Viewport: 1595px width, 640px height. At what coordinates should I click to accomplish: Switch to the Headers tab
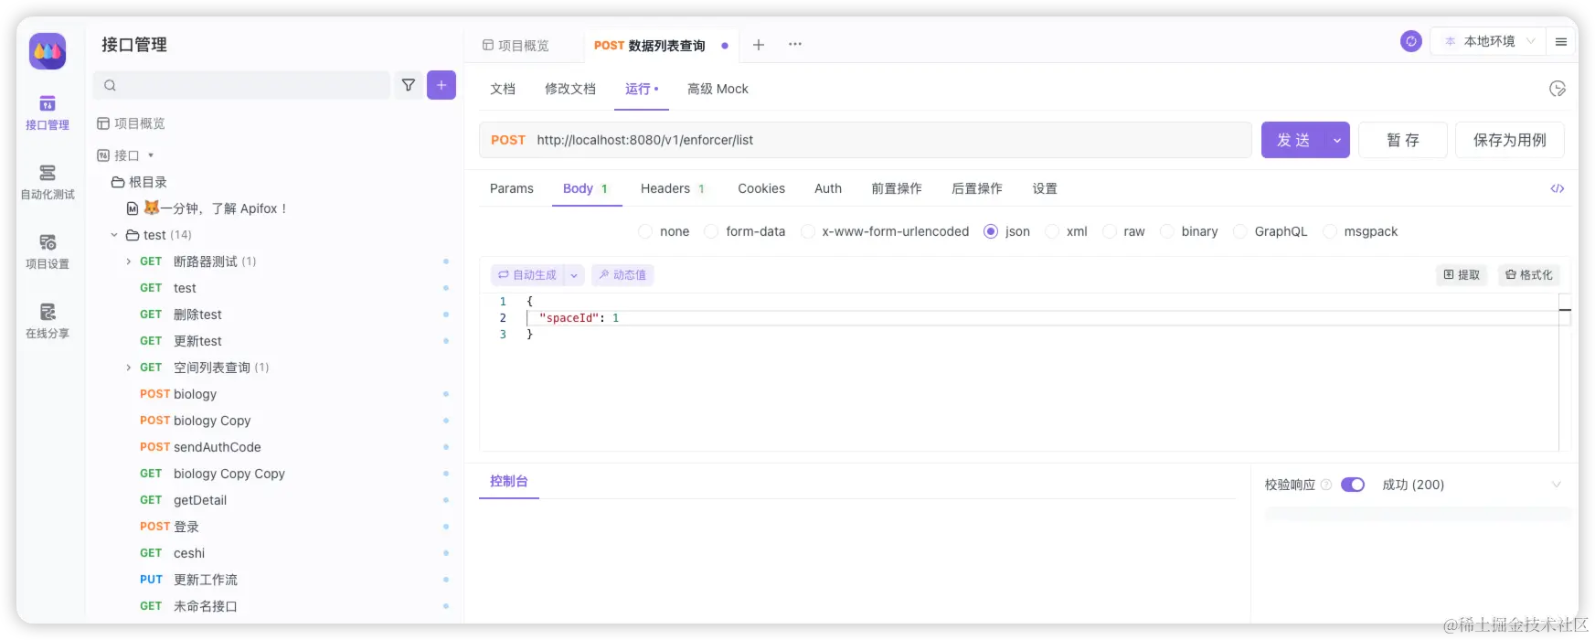(673, 188)
